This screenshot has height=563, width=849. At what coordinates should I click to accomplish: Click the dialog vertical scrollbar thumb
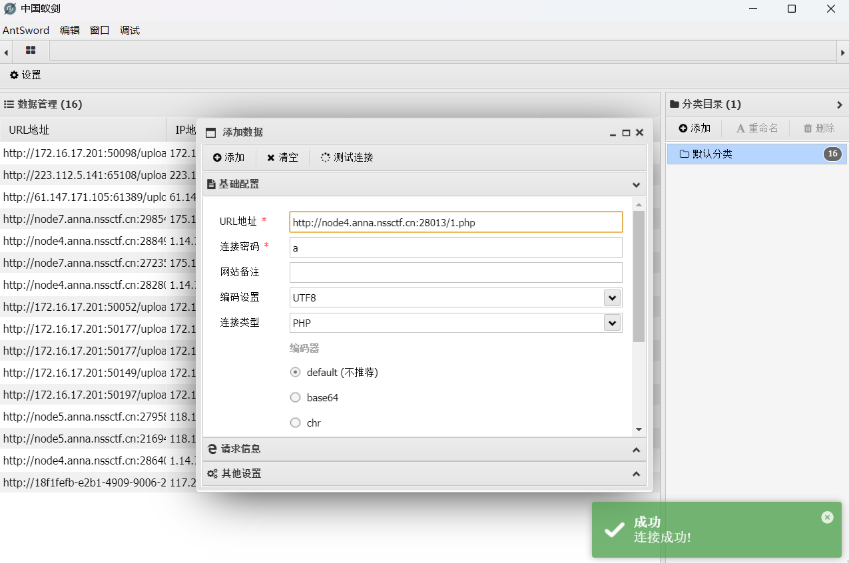click(x=639, y=276)
